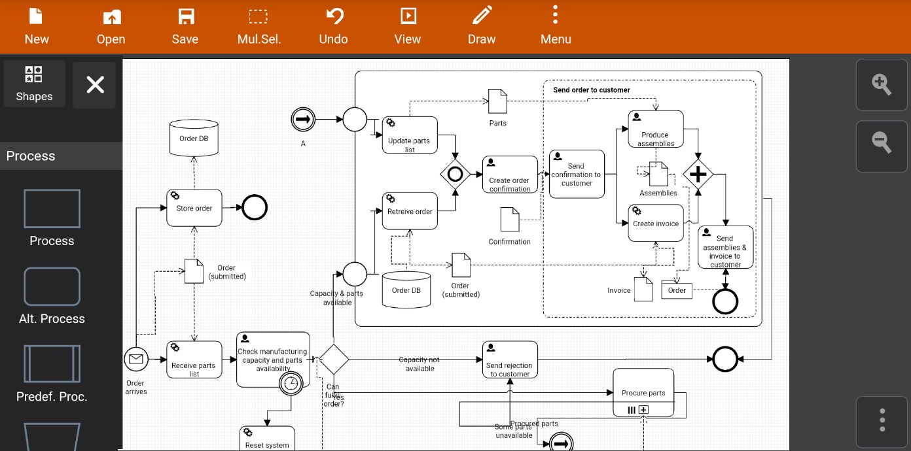The height and width of the screenshot is (451, 911).
Task: Select the Store order task on canvas
Action: click(x=194, y=207)
